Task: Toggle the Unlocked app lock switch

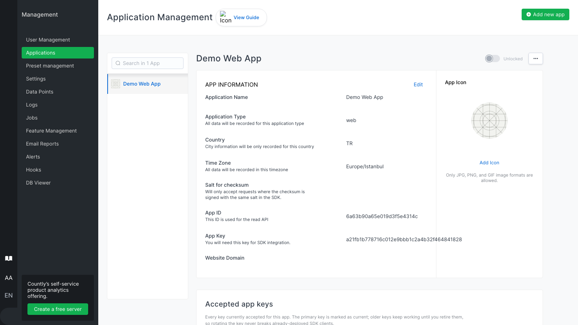Action: click(492, 58)
